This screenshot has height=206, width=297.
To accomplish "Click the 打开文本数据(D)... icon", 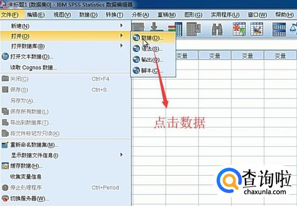I will click(5, 56).
